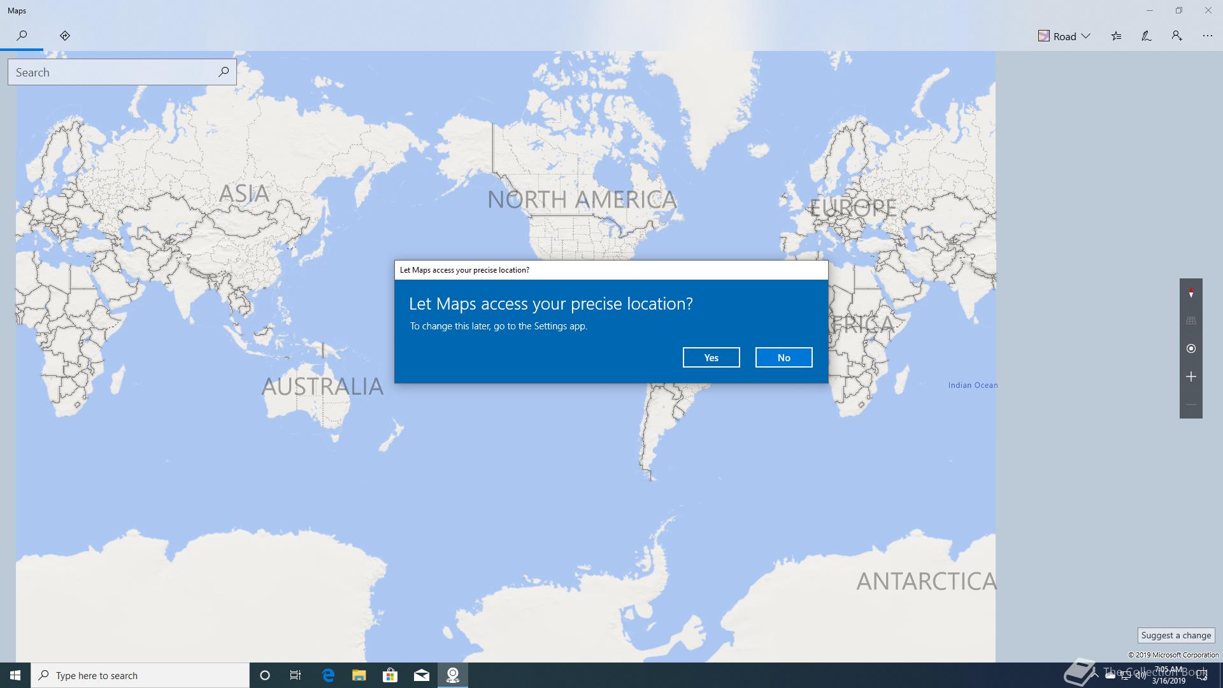Restore down the Maps window
The width and height of the screenshot is (1223, 688).
pos(1178,11)
